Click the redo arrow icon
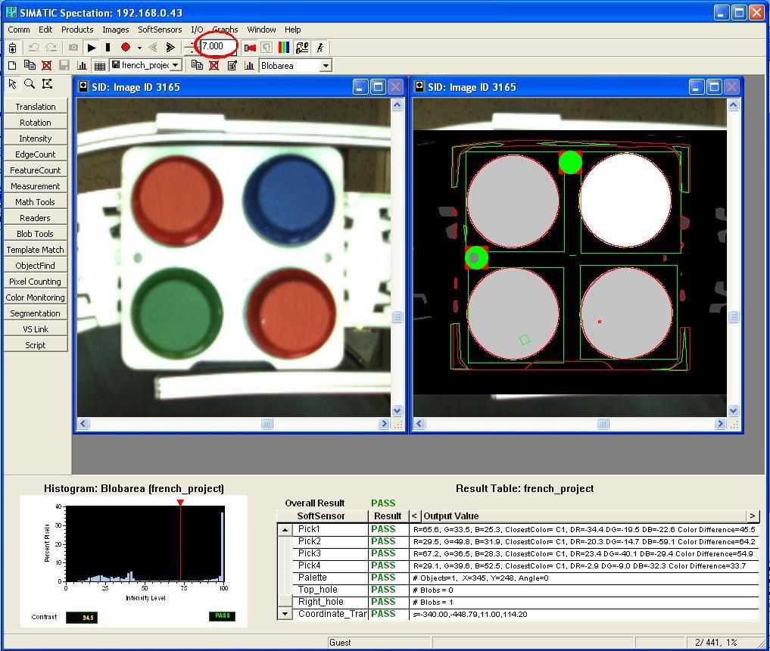The width and height of the screenshot is (770, 651). pyautogui.click(x=51, y=48)
